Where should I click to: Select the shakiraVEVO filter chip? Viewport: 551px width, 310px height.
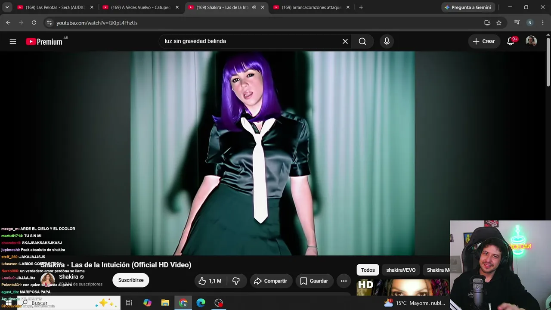[401, 270]
